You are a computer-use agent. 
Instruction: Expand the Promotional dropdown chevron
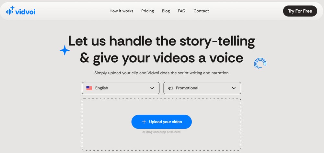[234, 88]
